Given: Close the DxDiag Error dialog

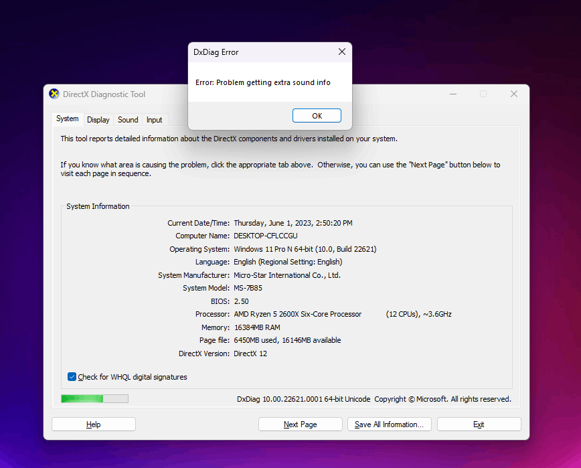Looking at the screenshot, I should (x=341, y=52).
